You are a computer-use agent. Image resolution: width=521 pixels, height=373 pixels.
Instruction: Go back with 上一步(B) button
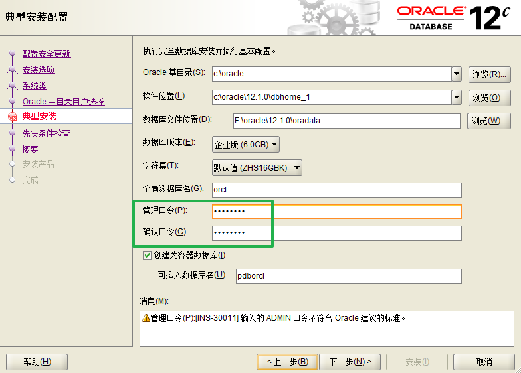pyautogui.click(x=287, y=362)
